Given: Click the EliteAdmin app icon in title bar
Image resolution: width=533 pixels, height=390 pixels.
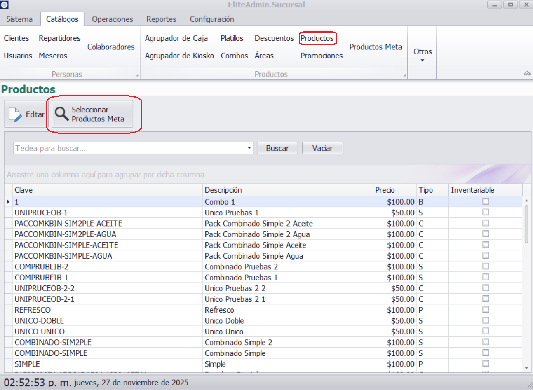Looking at the screenshot, I should (x=5, y=5).
